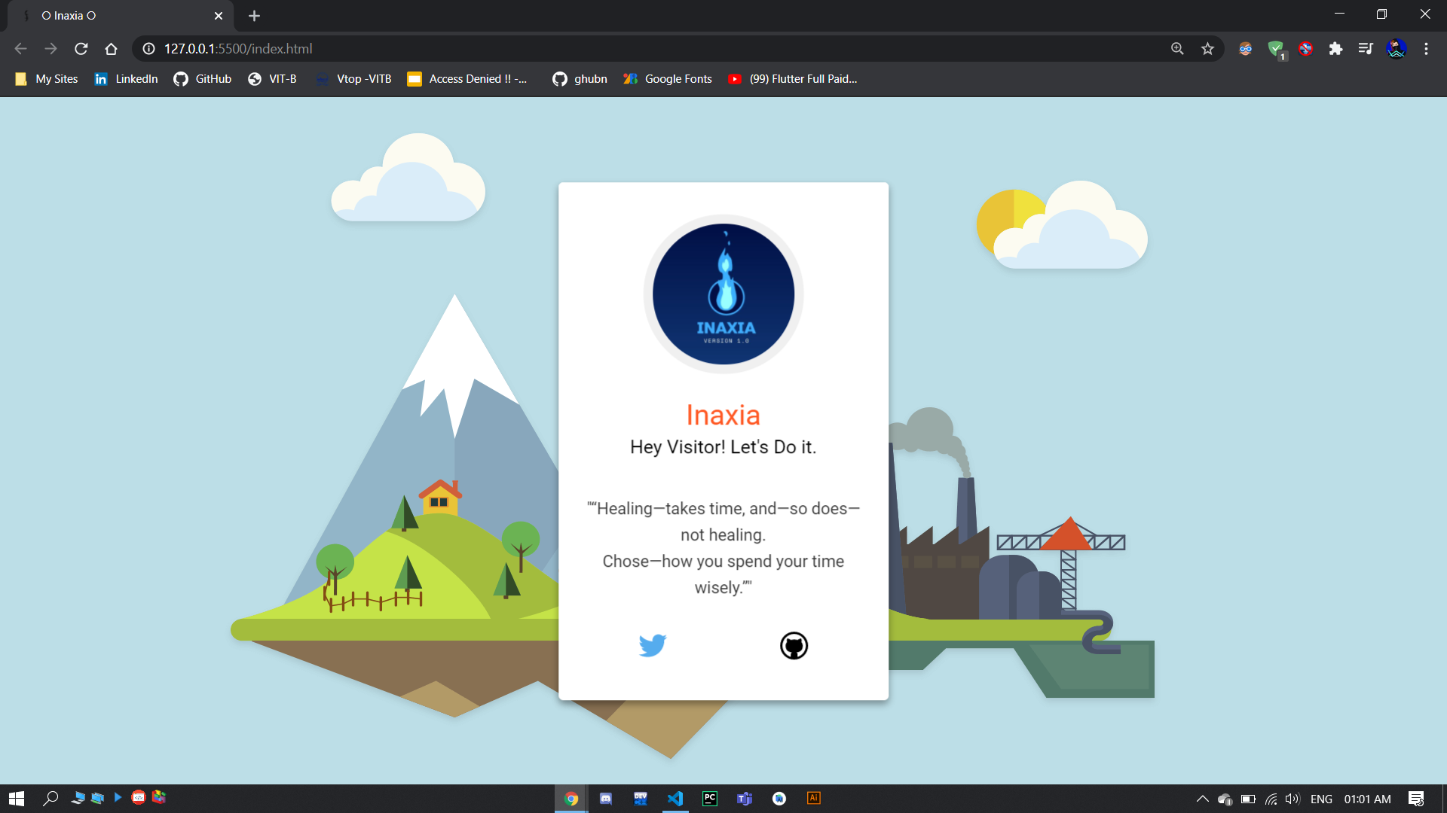Open Chrome profile avatar
Viewport: 1447px width, 813px height.
(1396, 49)
